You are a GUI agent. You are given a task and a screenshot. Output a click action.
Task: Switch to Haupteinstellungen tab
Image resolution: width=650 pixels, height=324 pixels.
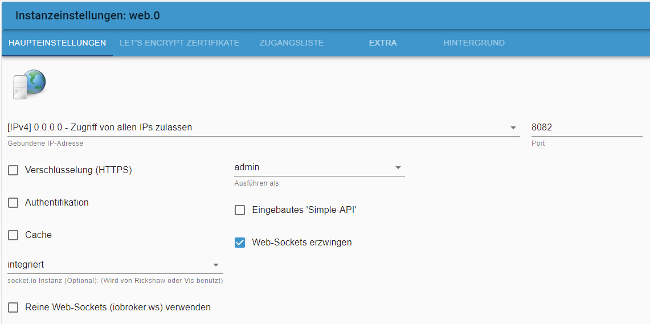tap(57, 43)
